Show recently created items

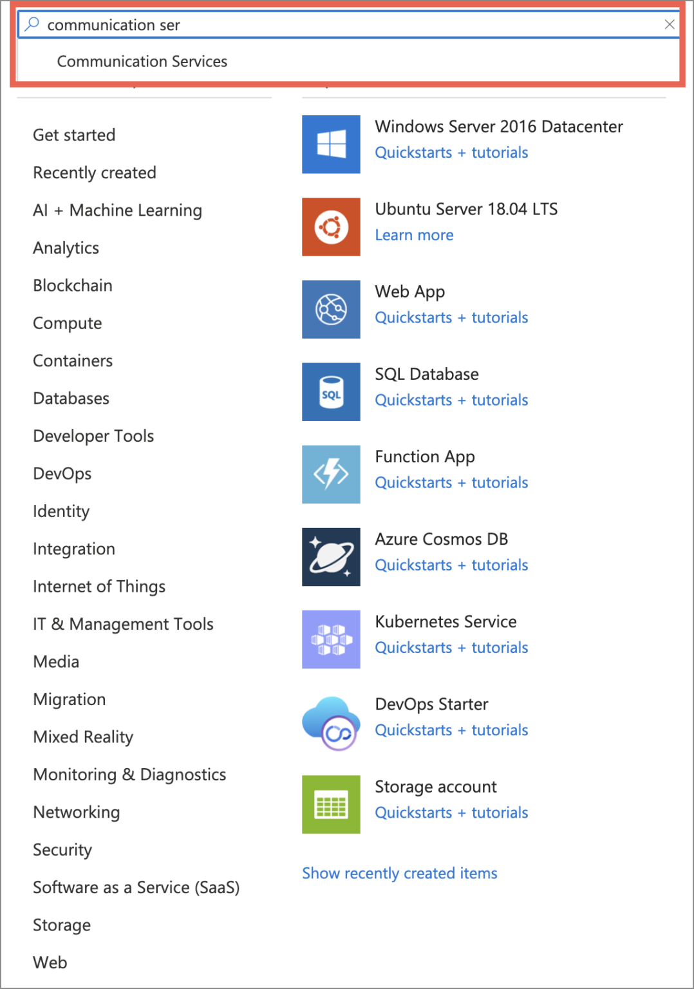point(399,873)
